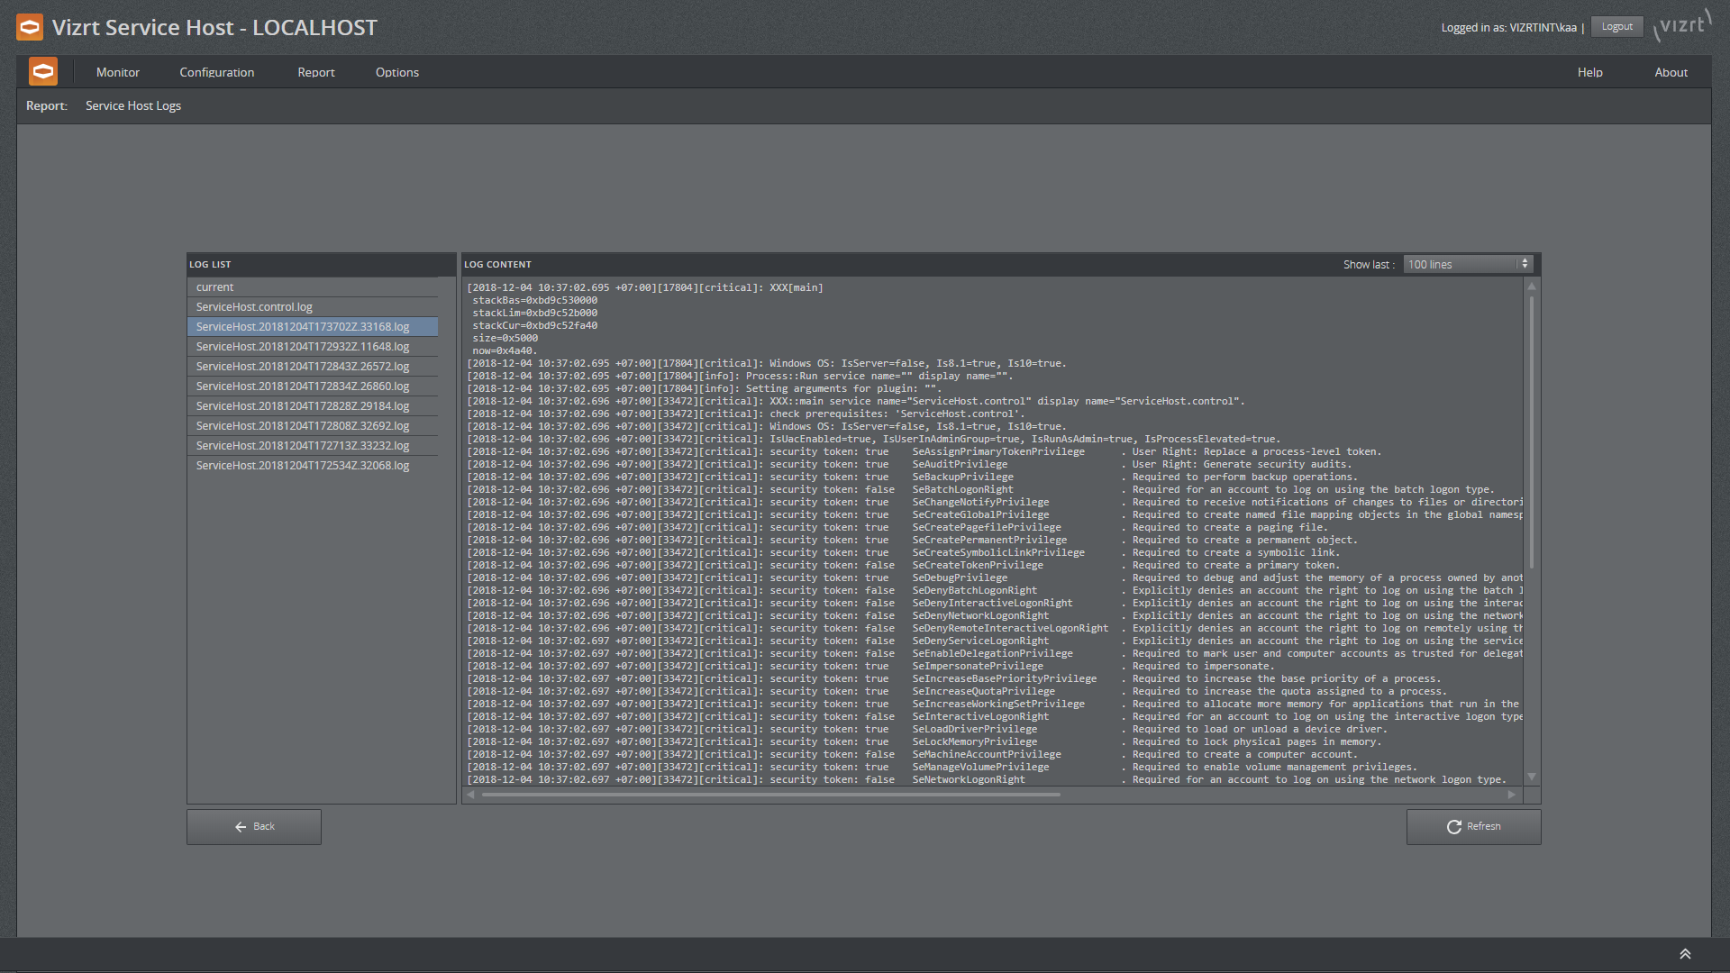Click the Monitor navigation icon

pyautogui.click(x=119, y=71)
